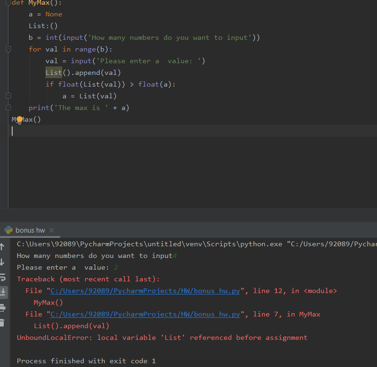Close the bonus hw run tab
Viewport: 377px width, 367px height.
click(51, 230)
